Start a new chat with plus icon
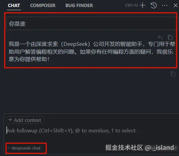 pos(143,5)
